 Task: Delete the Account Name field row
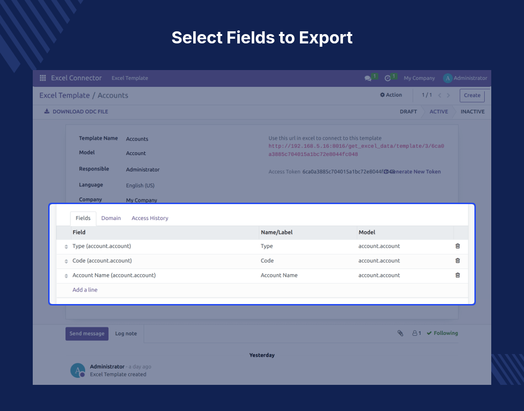(x=458, y=275)
